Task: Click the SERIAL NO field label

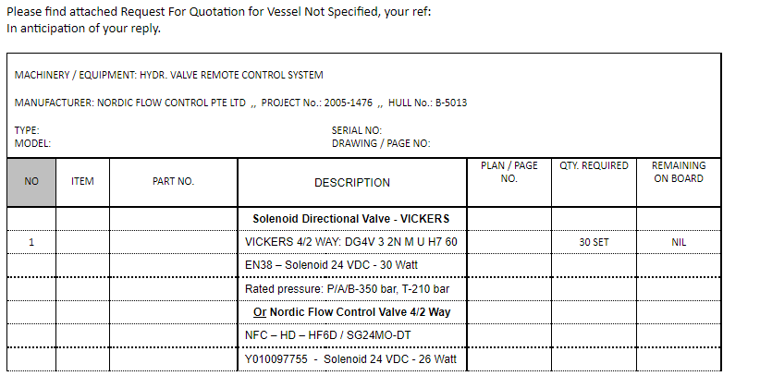Action: (357, 131)
